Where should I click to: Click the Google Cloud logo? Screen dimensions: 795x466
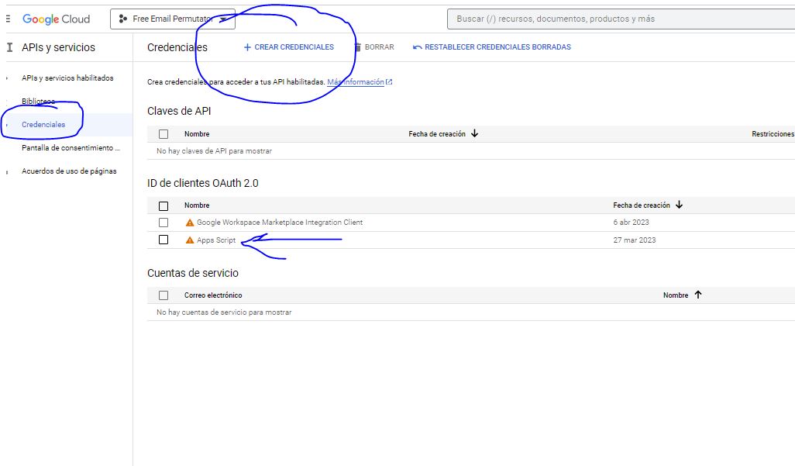click(57, 19)
